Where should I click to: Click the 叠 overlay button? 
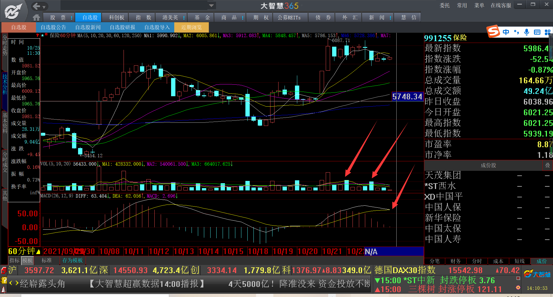click(548, 165)
